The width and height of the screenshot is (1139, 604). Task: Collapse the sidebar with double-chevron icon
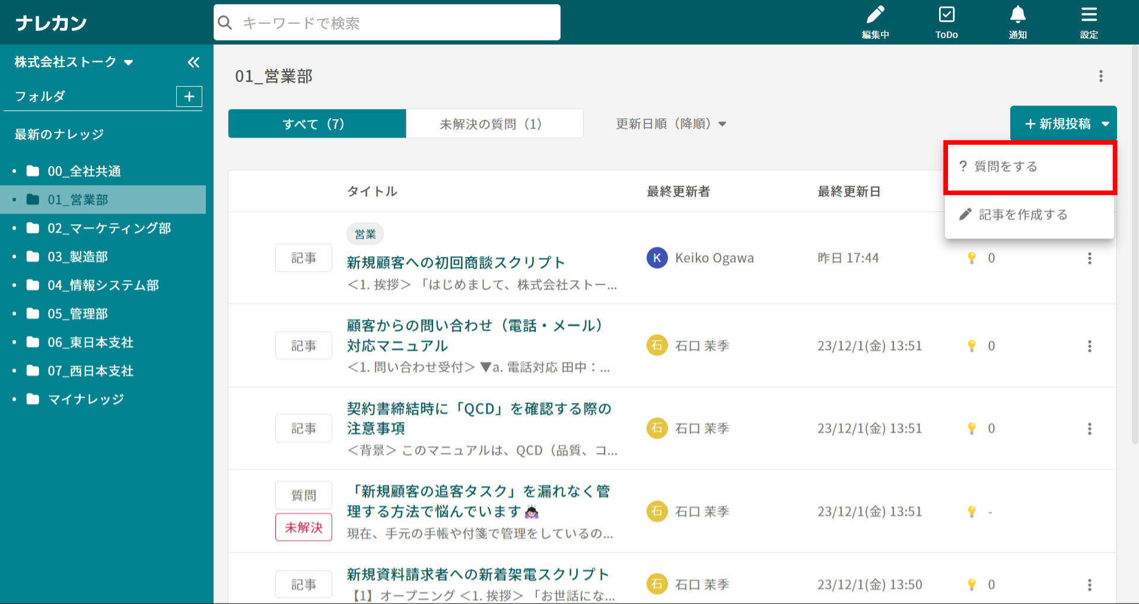coord(193,62)
